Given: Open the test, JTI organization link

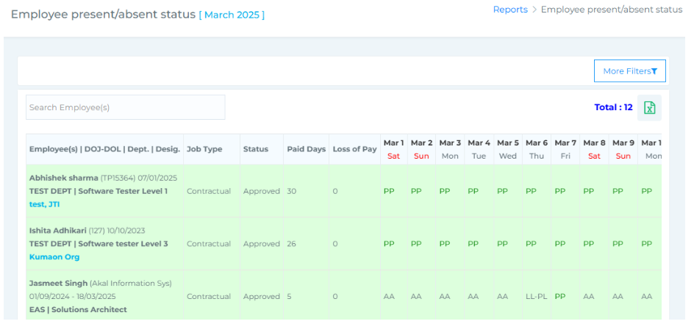Looking at the screenshot, I should [44, 204].
